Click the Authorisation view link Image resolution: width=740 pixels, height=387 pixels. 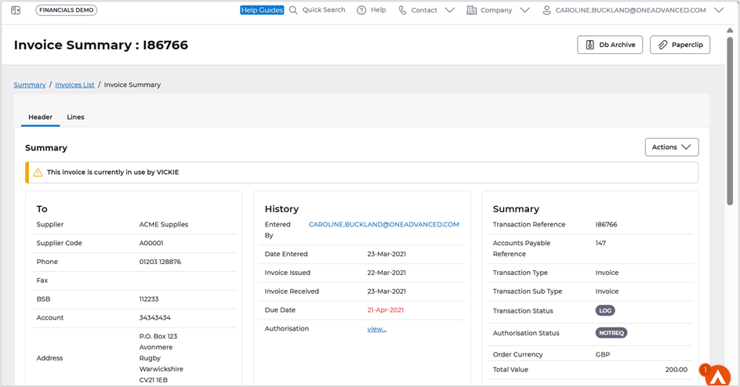tap(376, 329)
